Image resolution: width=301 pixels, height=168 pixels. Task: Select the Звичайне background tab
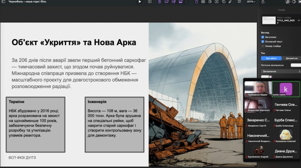coord(271,58)
